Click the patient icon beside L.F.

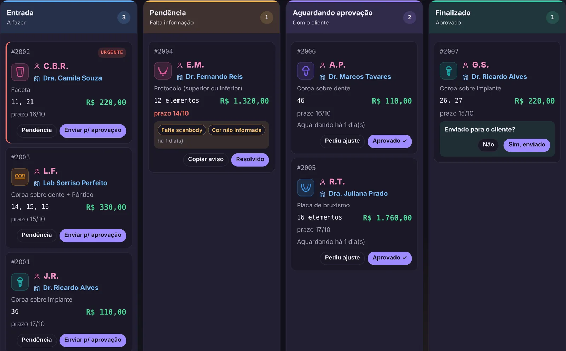[37, 171]
